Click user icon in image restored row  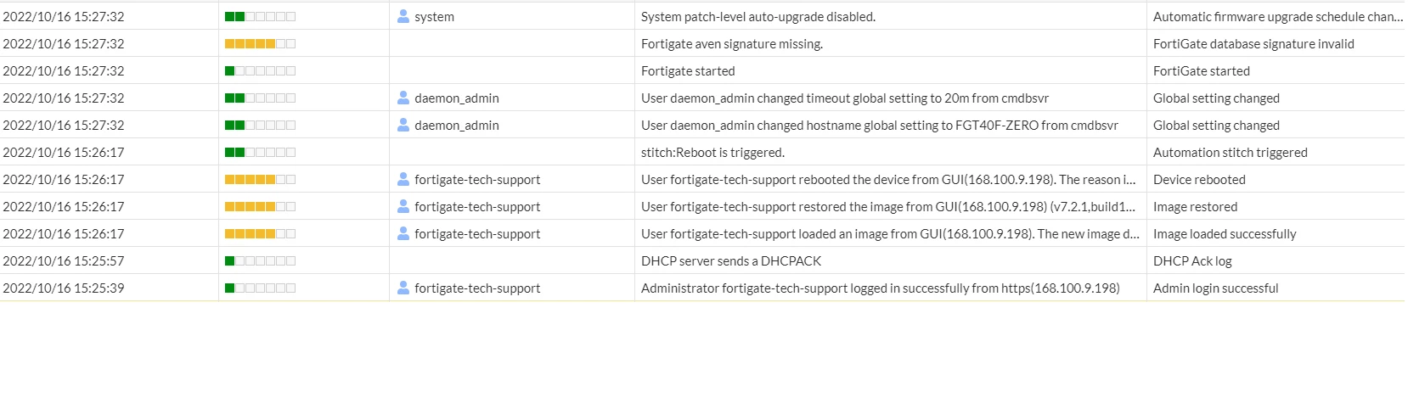pos(403,206)
